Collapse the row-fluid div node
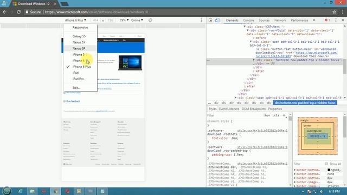The image size is (347, 195). pyautogui.click(x=248, y=30)
